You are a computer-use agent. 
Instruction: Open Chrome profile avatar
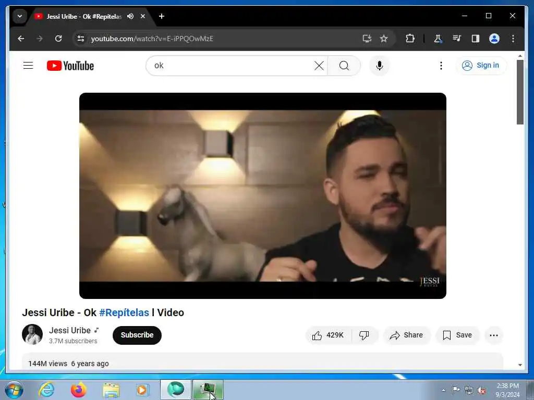[494, 39]
